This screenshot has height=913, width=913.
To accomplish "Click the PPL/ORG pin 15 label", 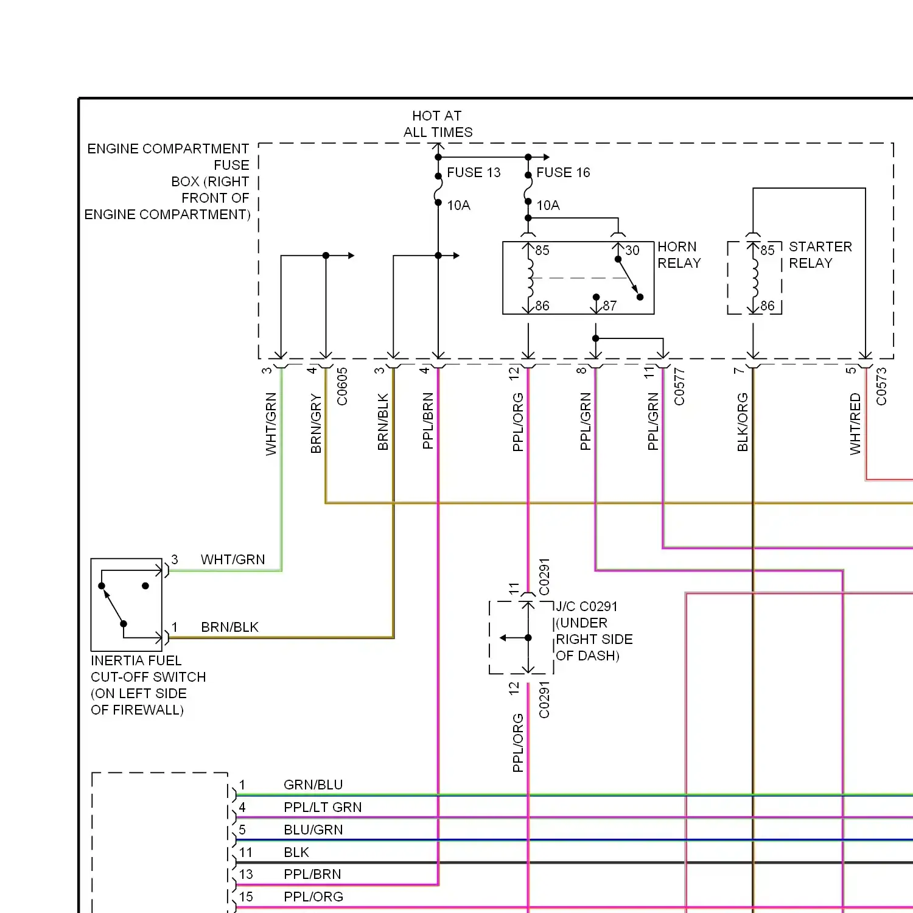I will pos(313,897).
